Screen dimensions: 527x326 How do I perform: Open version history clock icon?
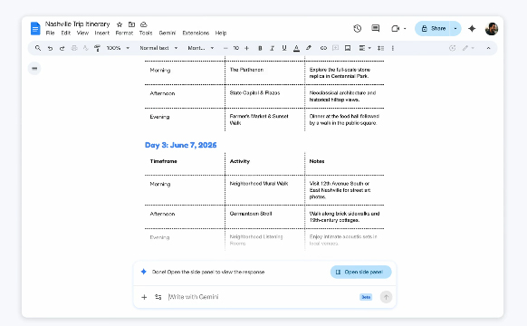[358, 29]
